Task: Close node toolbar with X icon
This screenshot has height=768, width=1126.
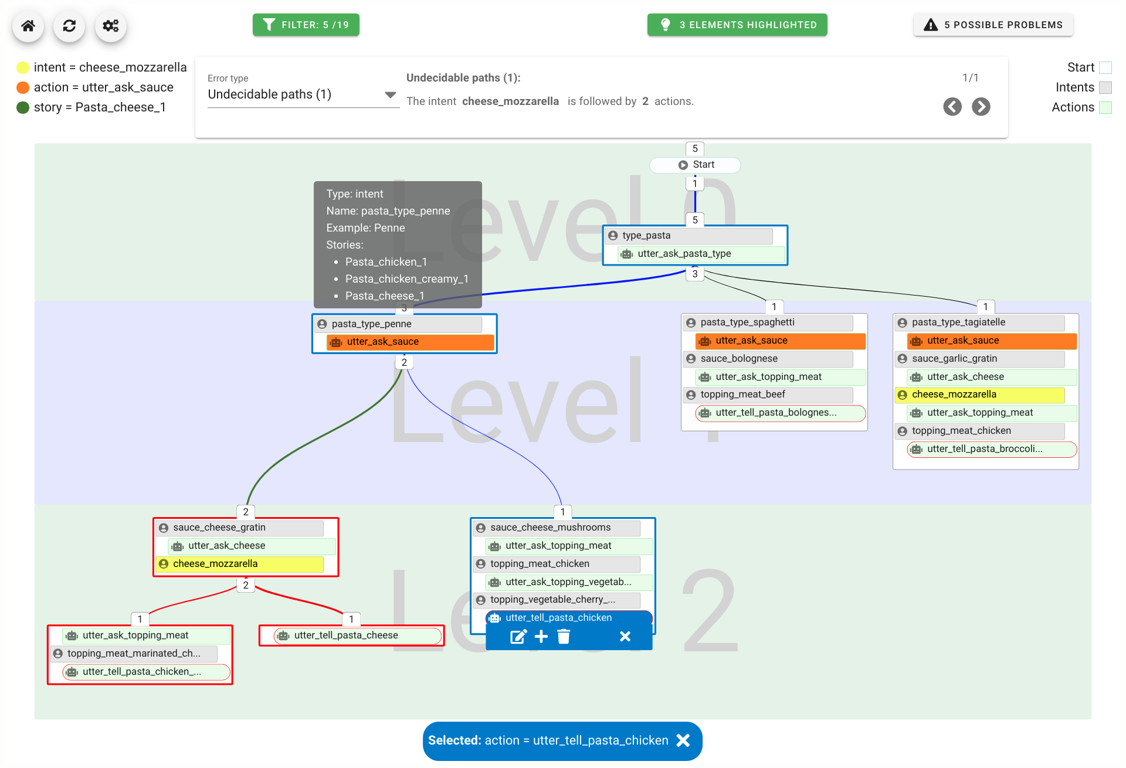Action: click(x=625, y=637)
